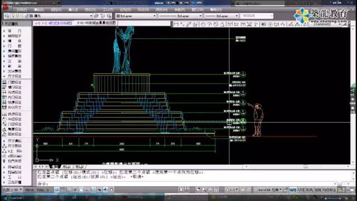Collapse the 尺寸标注 sidebar section
Image resolution: width=357 pixels, height=201 pixels.
click(13, 76)
